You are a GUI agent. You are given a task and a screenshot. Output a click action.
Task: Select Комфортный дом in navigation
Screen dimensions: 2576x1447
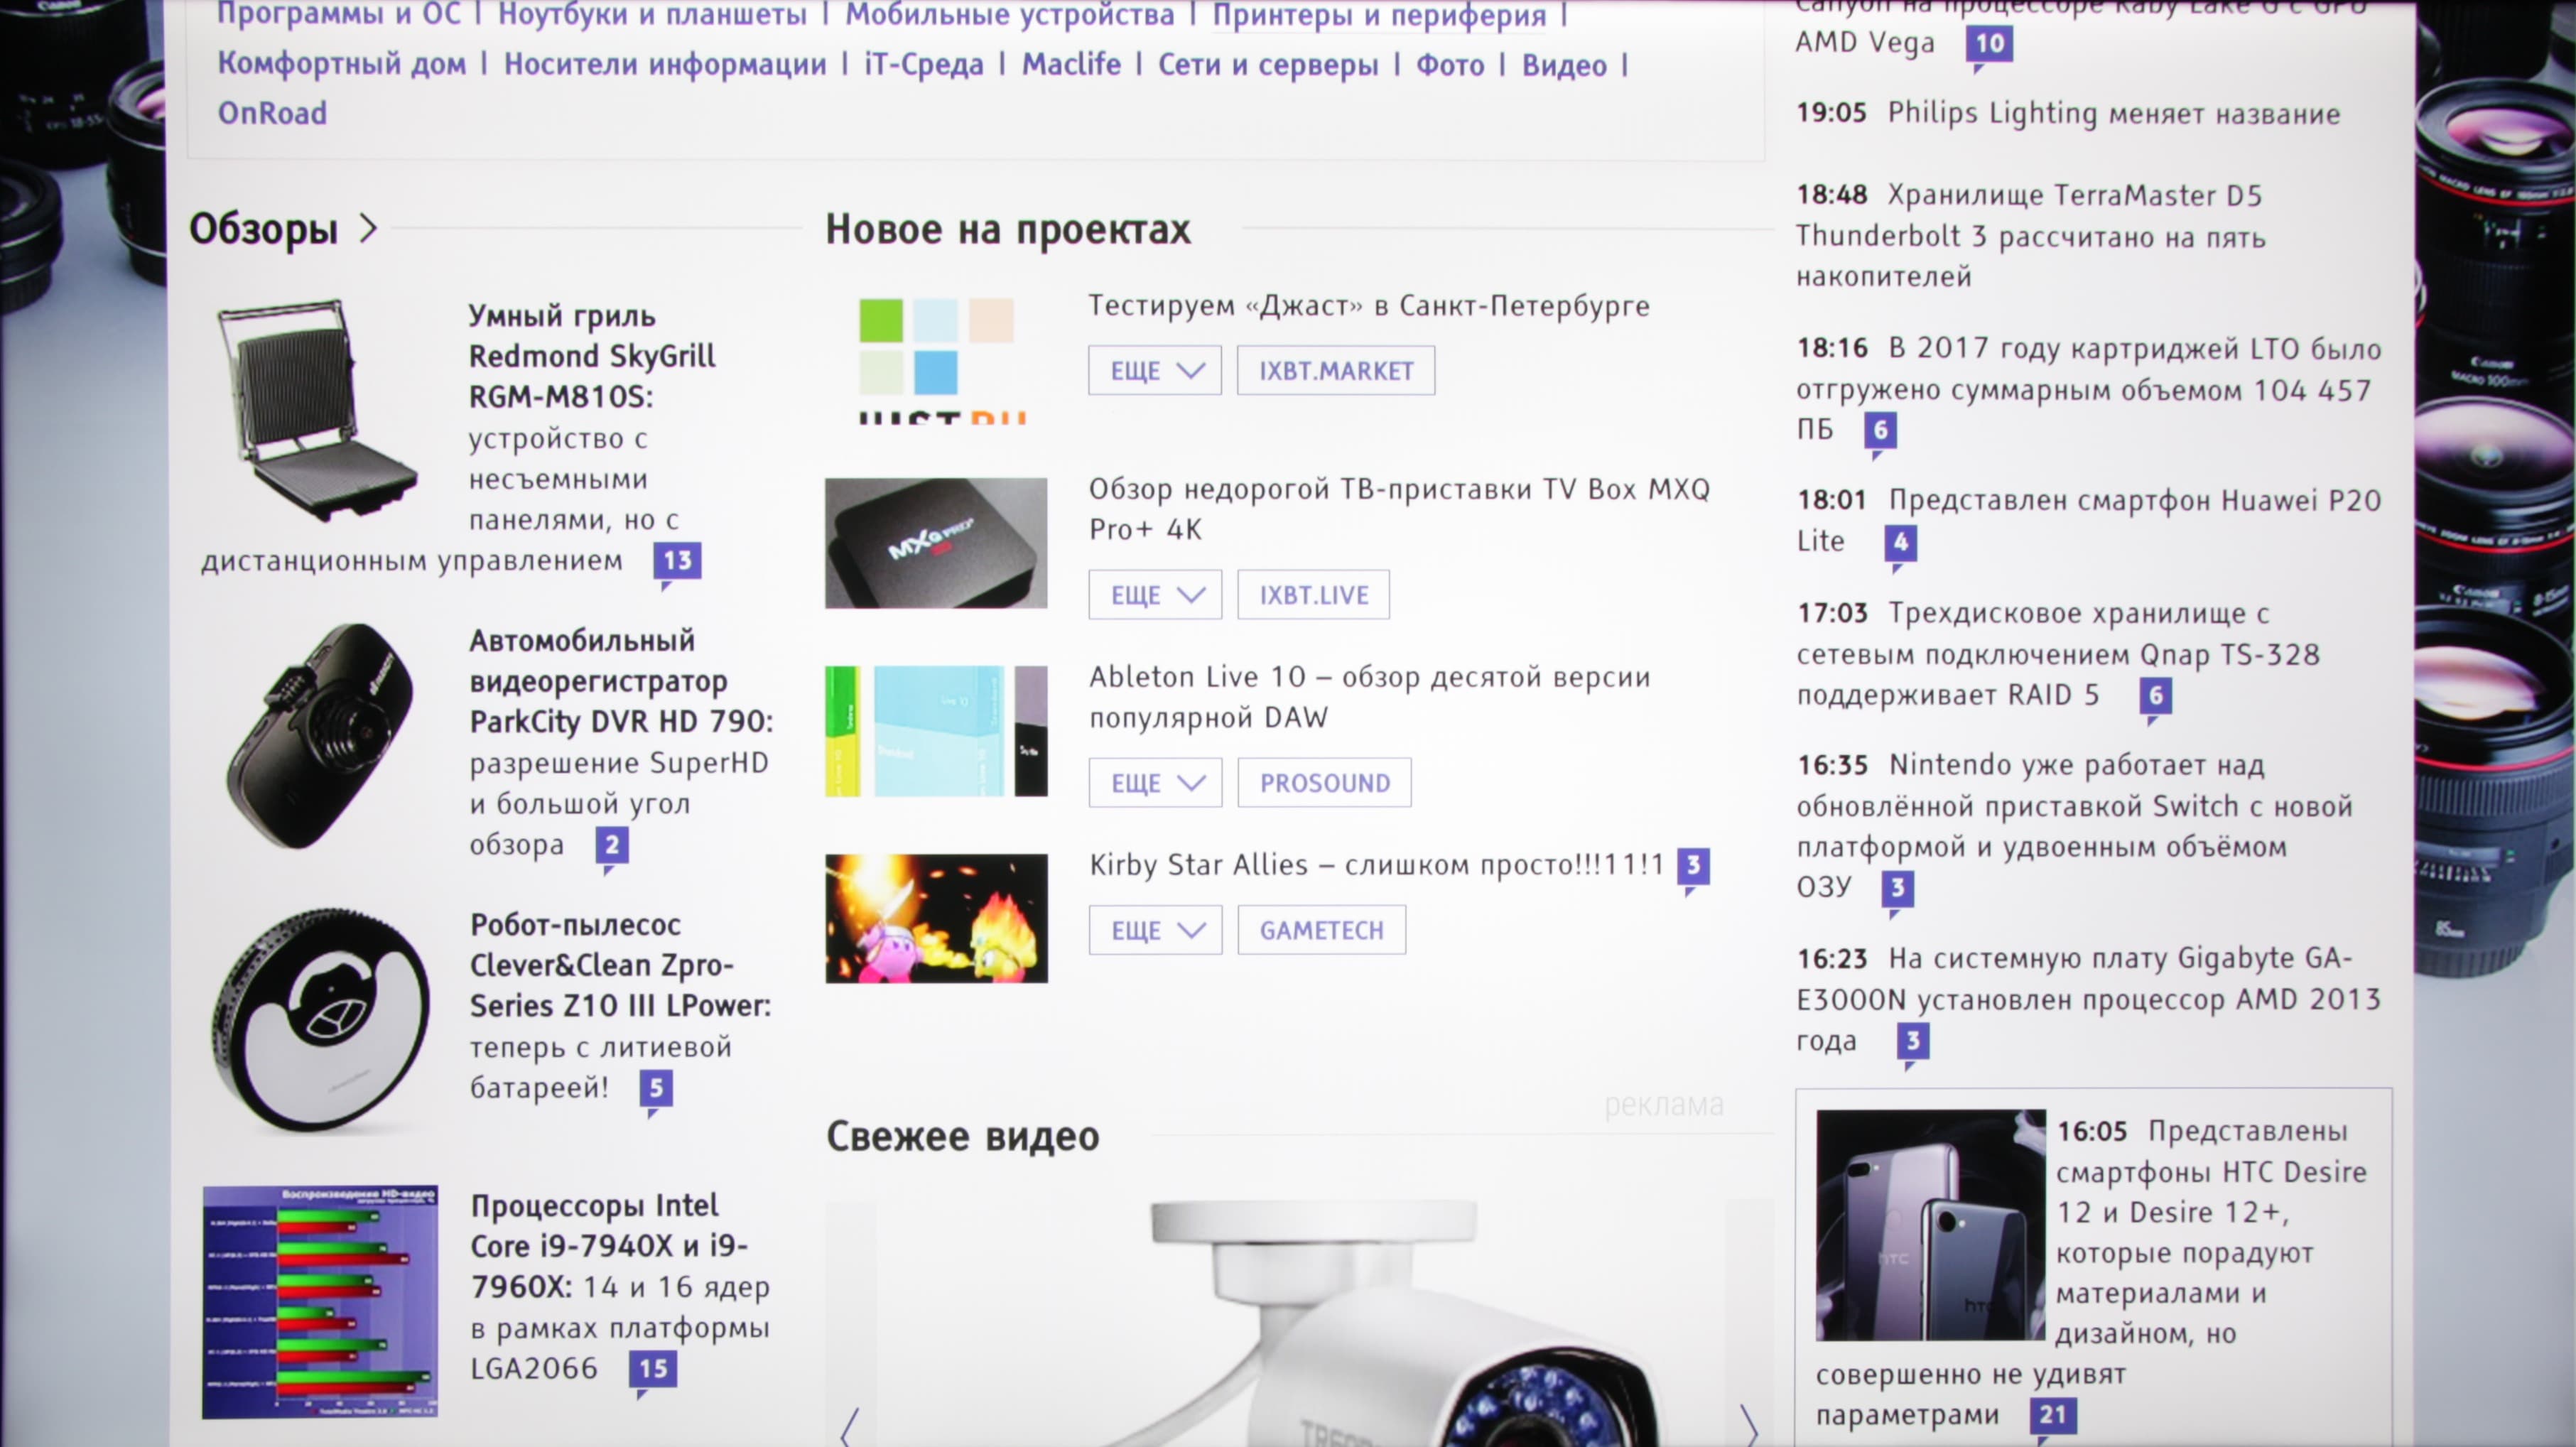click(341, 64)
